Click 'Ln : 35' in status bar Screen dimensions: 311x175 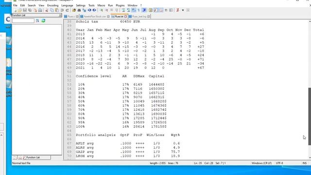pos(198,163)
